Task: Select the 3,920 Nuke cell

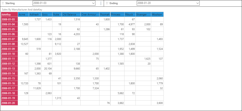Action: (x=57, y=54)
